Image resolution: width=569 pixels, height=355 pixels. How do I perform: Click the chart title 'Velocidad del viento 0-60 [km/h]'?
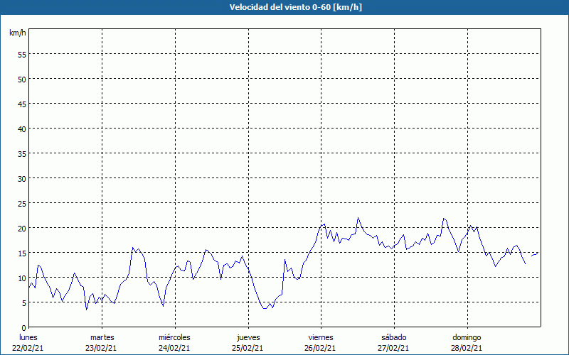click(296, 7)
